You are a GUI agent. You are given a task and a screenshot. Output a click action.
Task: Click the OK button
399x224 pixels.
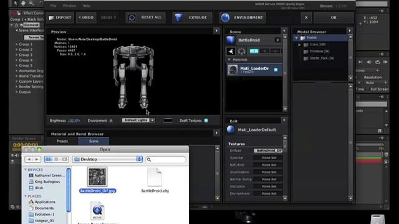[334, 17]
